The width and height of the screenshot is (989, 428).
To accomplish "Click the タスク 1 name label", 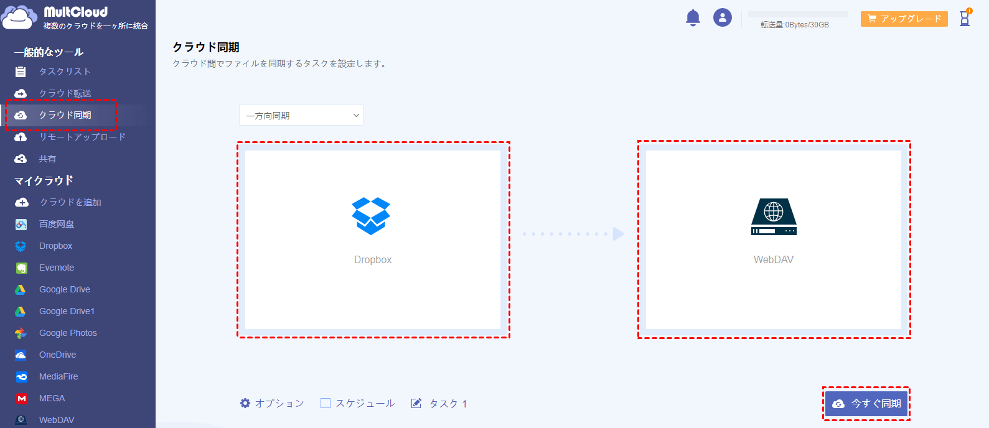I will click(x=448, y=403).
